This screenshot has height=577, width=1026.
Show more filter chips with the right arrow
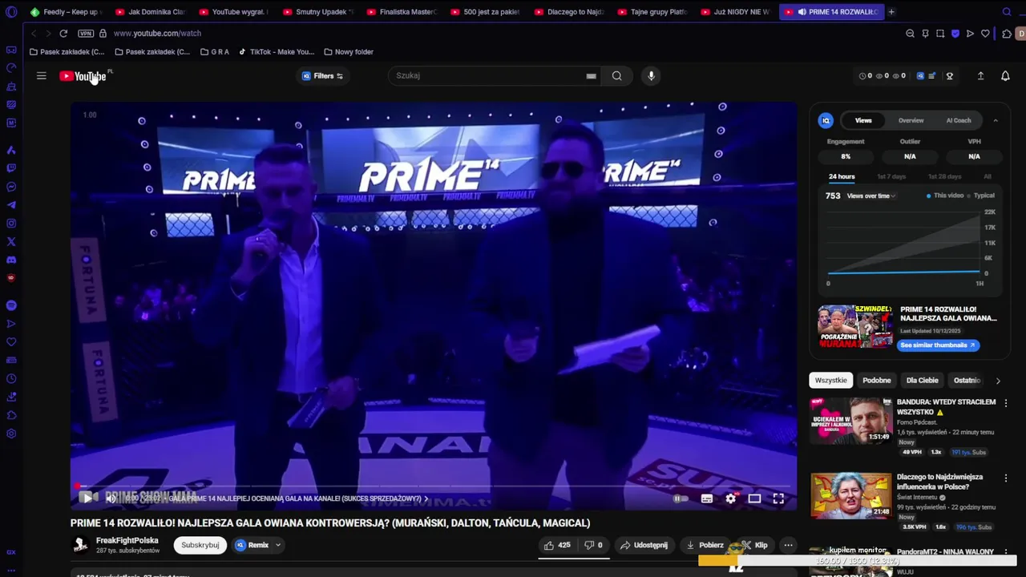(998, 381)
